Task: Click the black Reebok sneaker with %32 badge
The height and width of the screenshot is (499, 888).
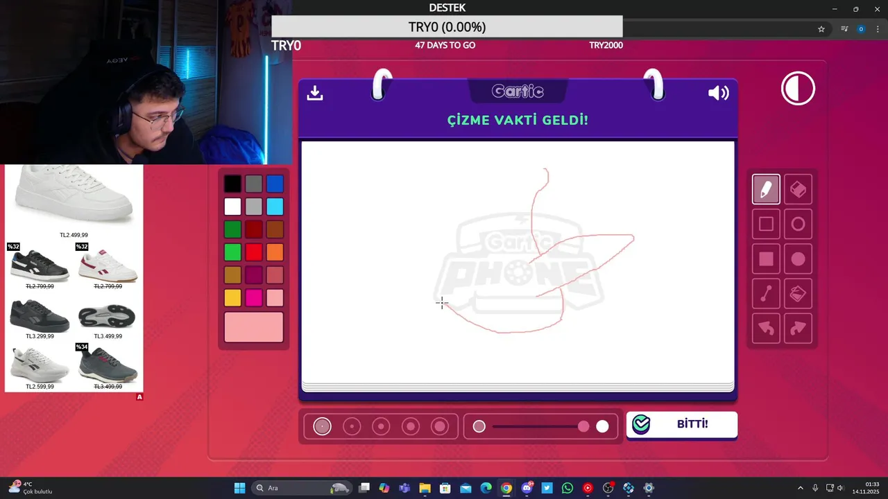Action: [40, 265]
